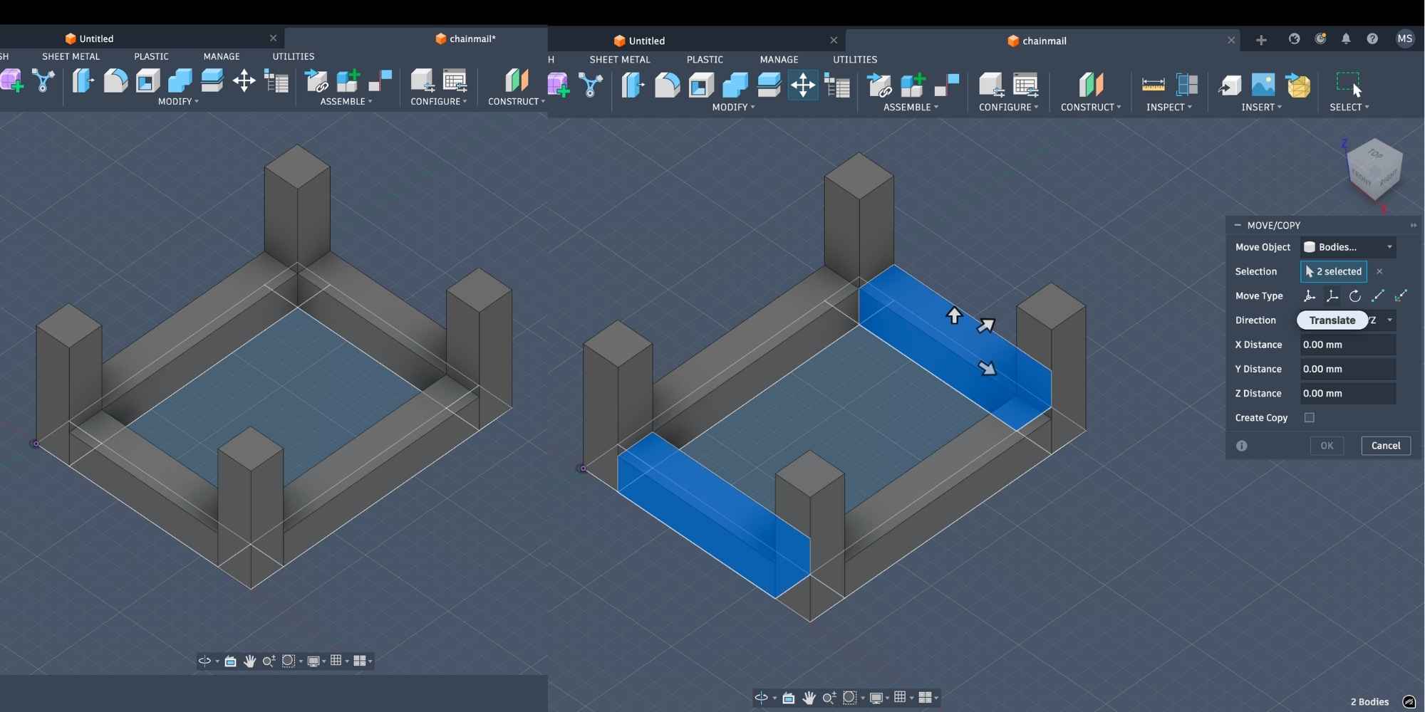The image size is (1425, 712).
Task: Choose Rotate move type
Action: [x=1354, y=296]
